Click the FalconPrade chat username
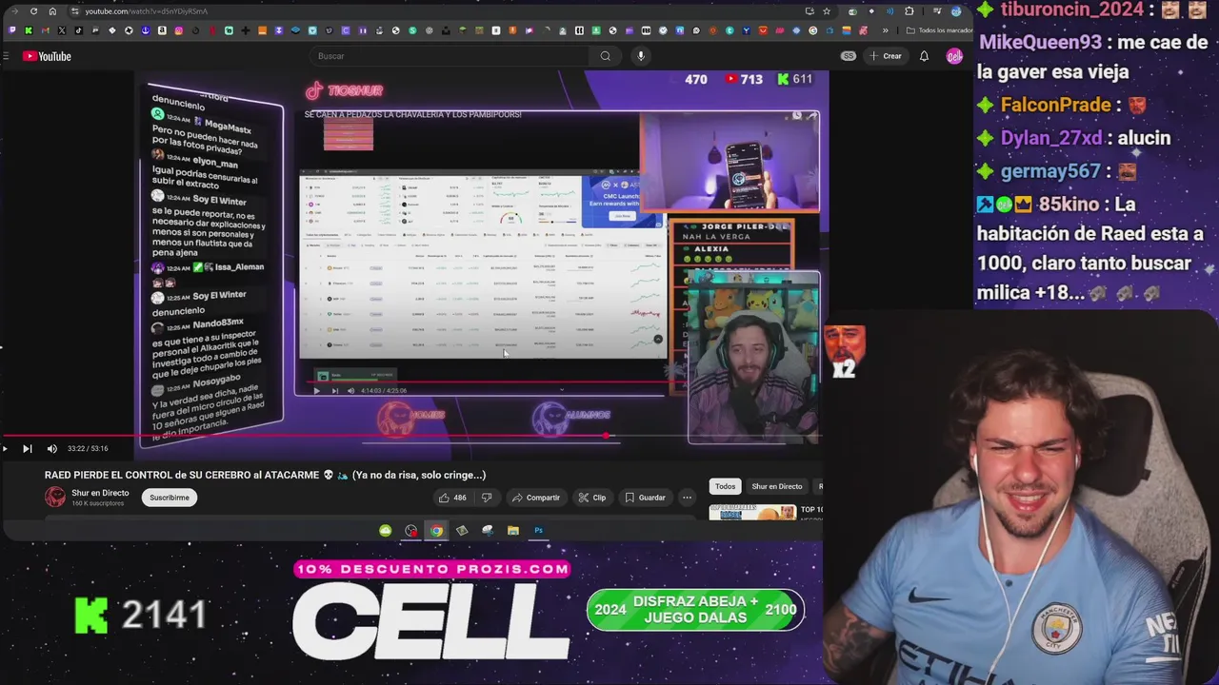 tap(1056, 105)
